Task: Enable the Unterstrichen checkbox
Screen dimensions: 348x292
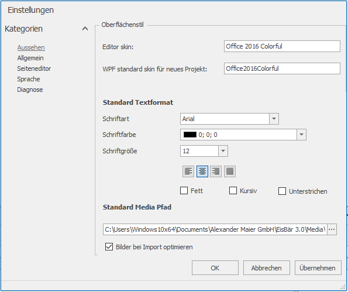Action: [x=282, y=191]
